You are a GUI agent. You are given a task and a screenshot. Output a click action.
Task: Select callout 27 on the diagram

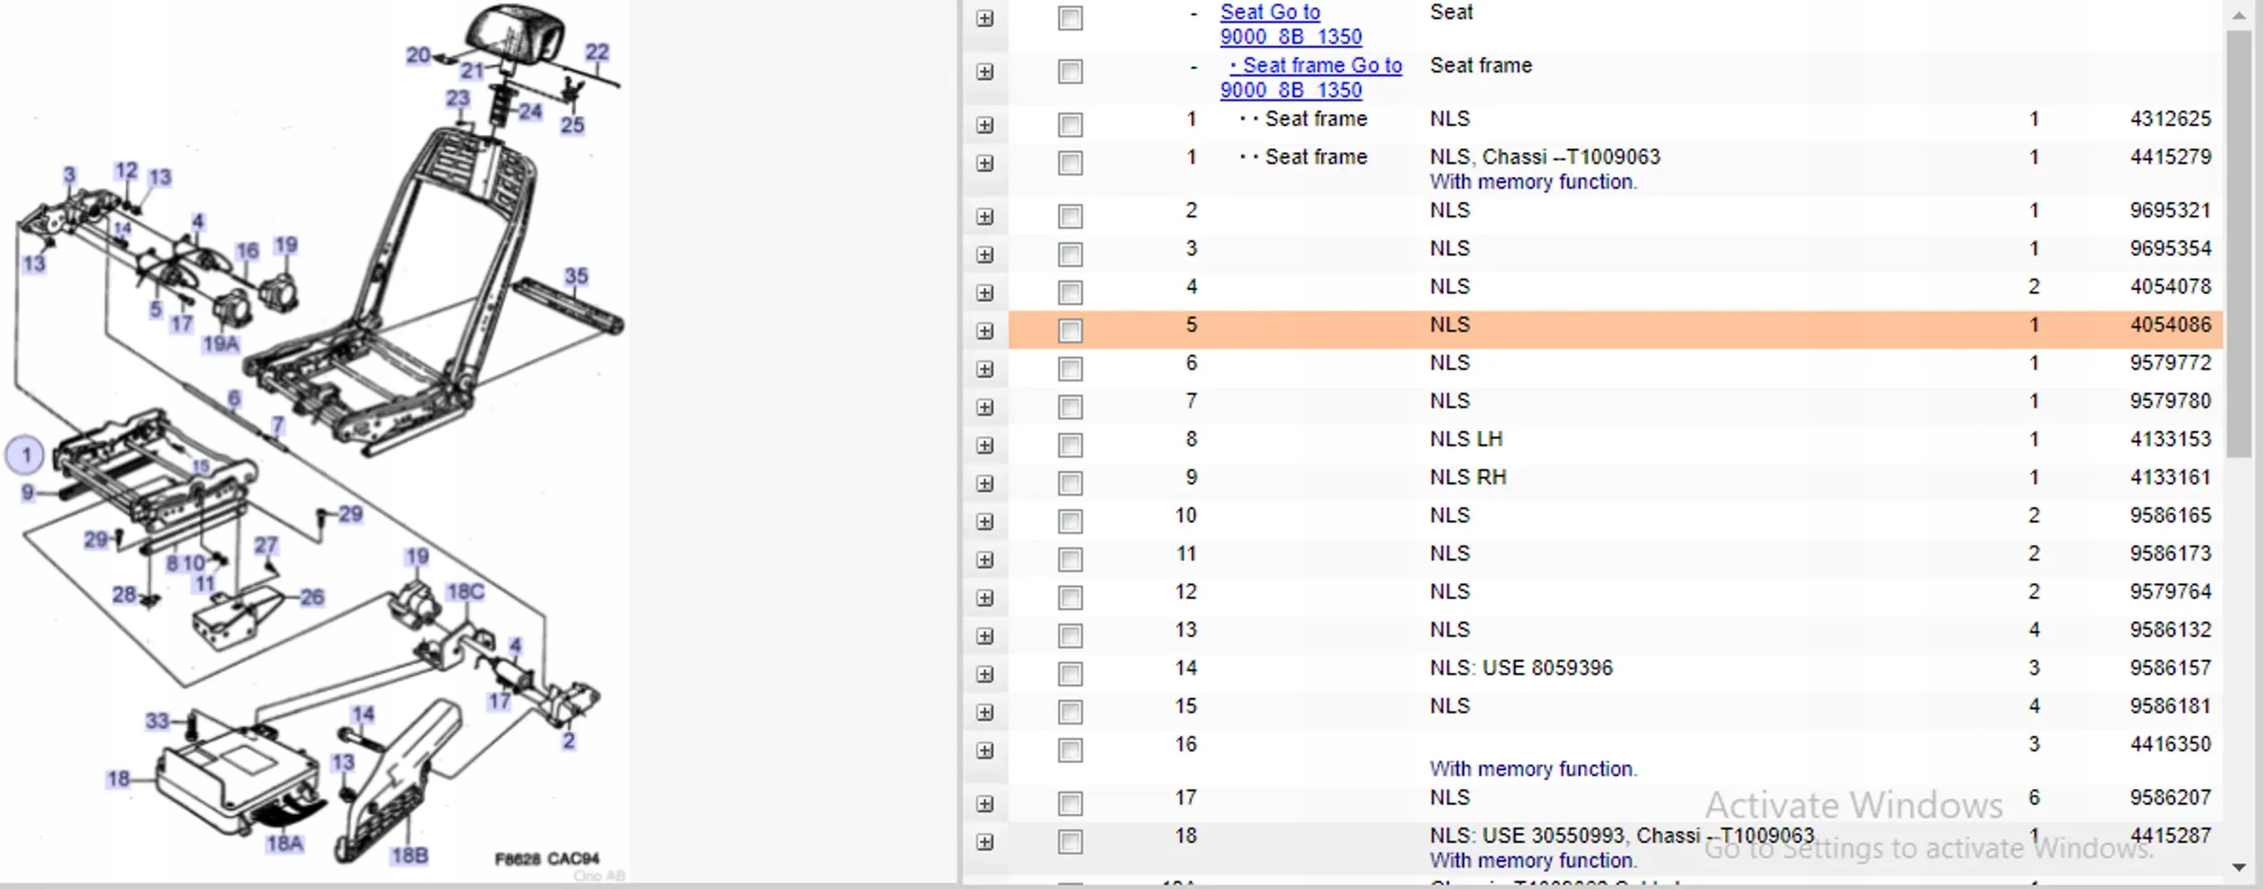pos(265,545)
